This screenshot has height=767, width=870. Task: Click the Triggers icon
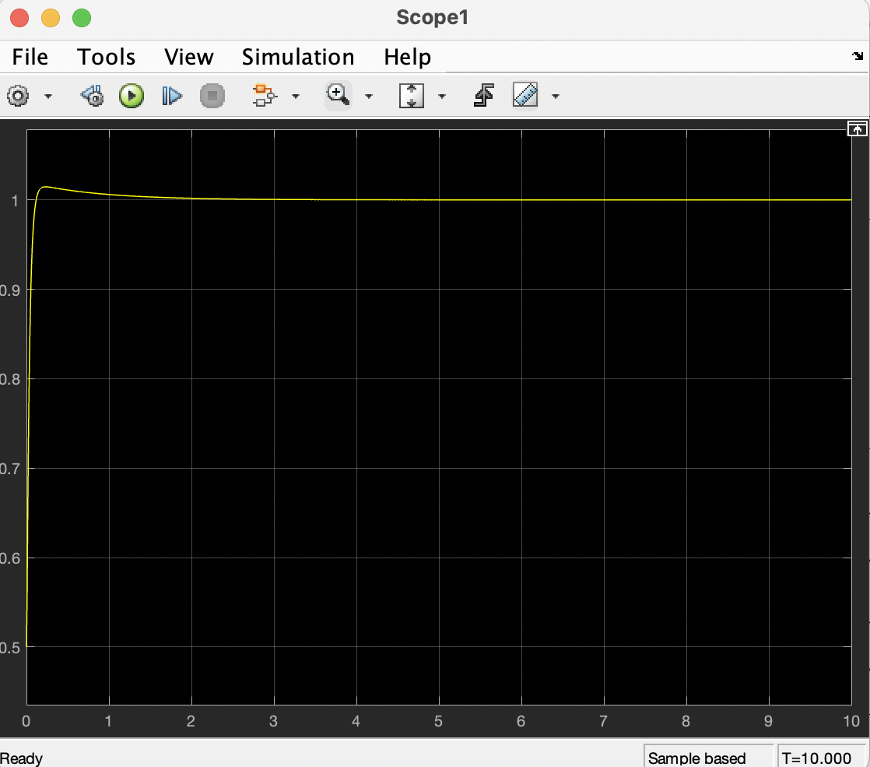[x=482, y=95]
